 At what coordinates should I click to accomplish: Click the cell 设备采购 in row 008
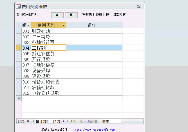click(x=48, y=70)
